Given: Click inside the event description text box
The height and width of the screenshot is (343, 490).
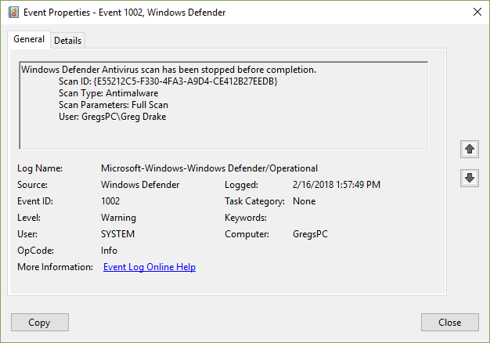Looking at the screenshot, I should pyautogui.click(x=223, y=106).
